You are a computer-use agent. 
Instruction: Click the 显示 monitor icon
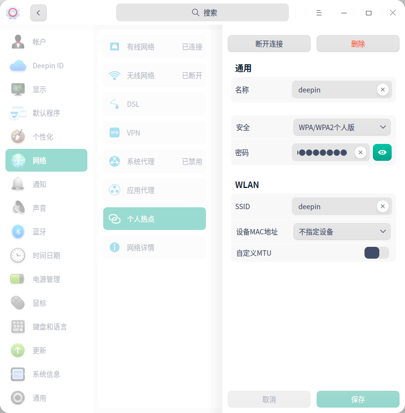click(18, 90)
